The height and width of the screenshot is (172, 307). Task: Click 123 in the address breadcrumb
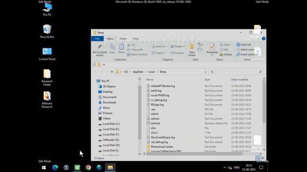(126, 72)
